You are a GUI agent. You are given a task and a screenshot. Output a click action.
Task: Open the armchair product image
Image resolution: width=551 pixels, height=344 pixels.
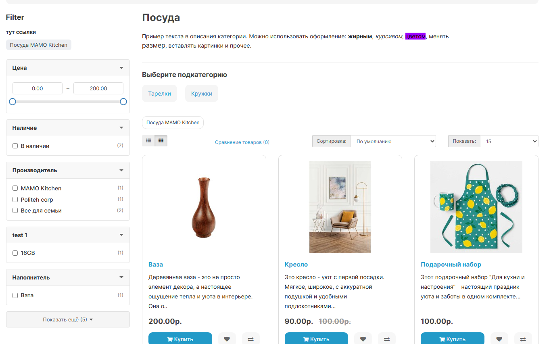(340, 207)
